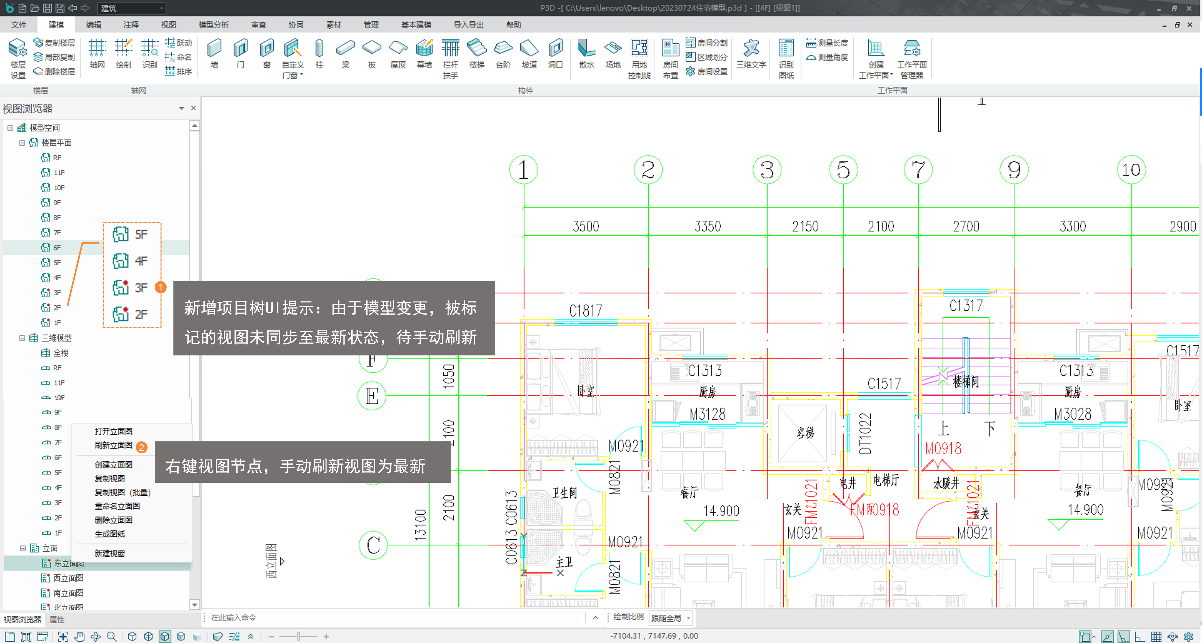This screenshot has width=1202, height=643.
Task: Collapse the 楼层平面 tree node
Action: 22,143
